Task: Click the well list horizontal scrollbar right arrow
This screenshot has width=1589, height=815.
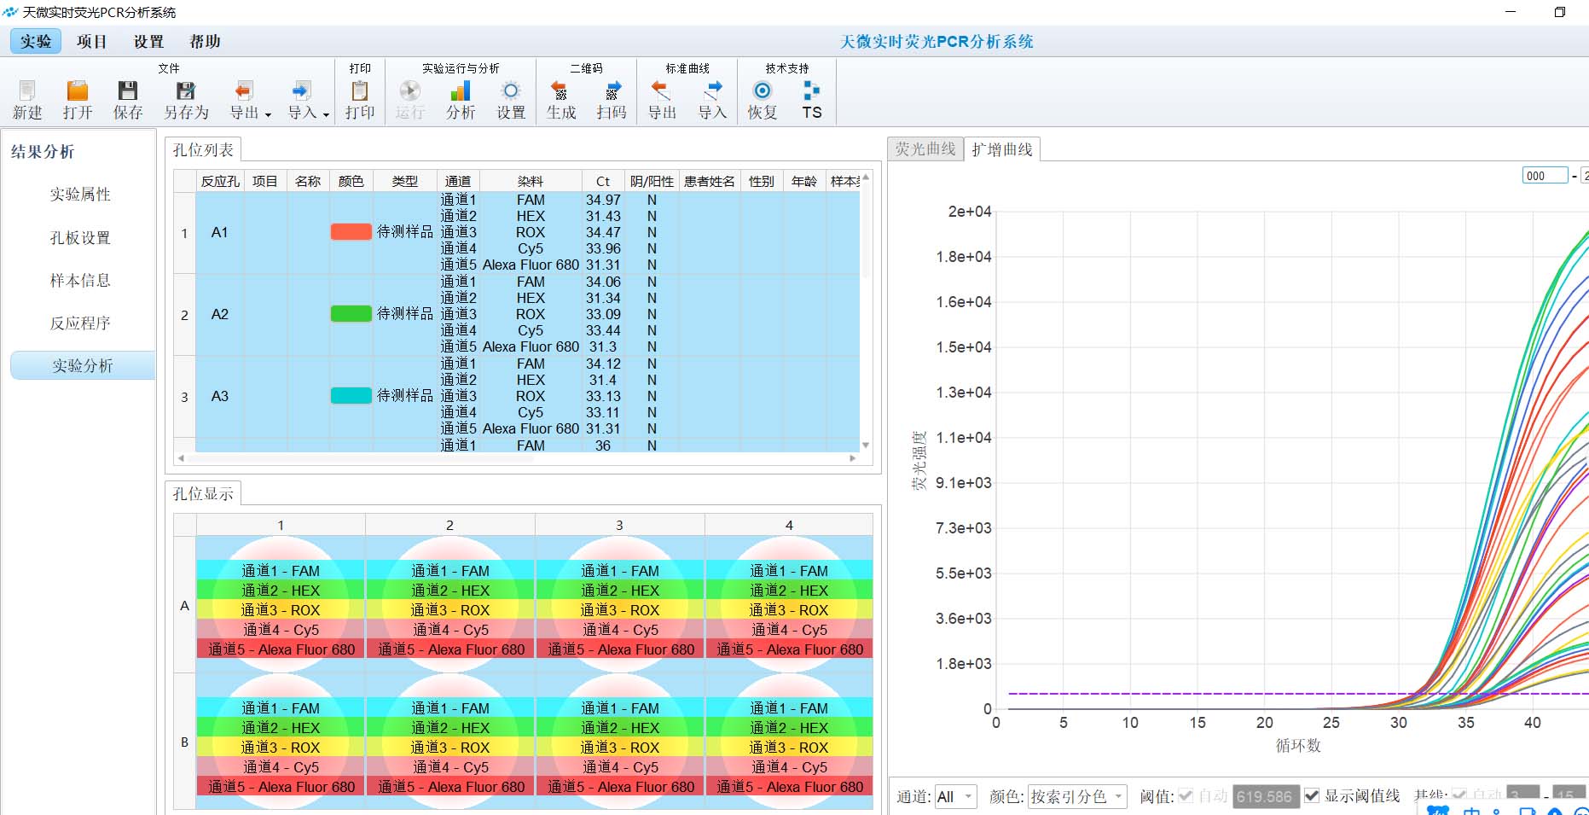Action: tap(853, 458)
